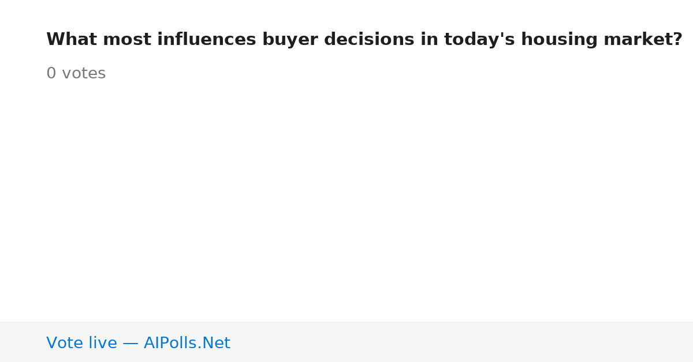Viewport: 693px width, 362px height.
Task: Open the 'Vote live — AIPolls.Net' link
Action: tap(138, 343)
